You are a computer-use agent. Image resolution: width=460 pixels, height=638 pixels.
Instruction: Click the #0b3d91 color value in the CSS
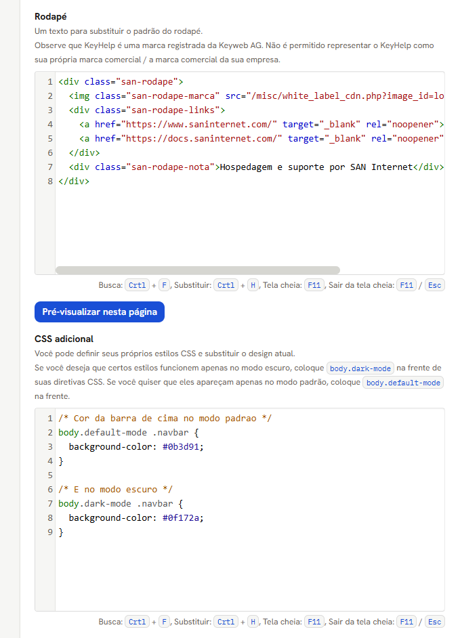click(x=181, y=447)
